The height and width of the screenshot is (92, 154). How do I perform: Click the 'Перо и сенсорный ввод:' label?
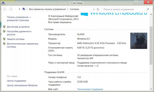coord(62,63)
